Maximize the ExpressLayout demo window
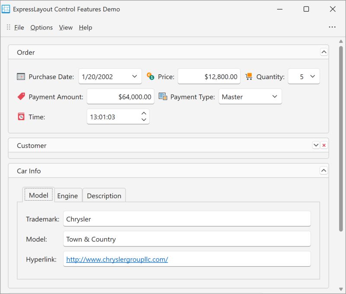 (306, 9)
